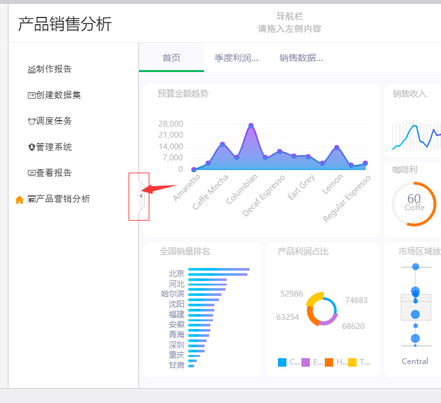
Task: Collapse the left sidebar with the arrow handle
Action: coord(141,195)
